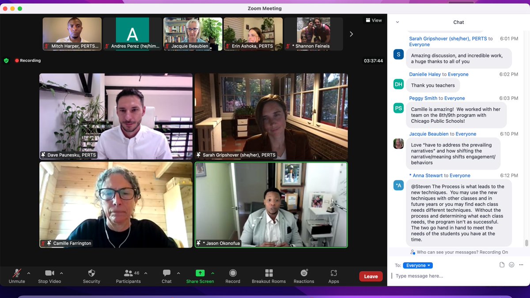Viewport: 530px width, 298px height.
Task: Focus the 'Type message here...' field
Action: click(458, 276)
